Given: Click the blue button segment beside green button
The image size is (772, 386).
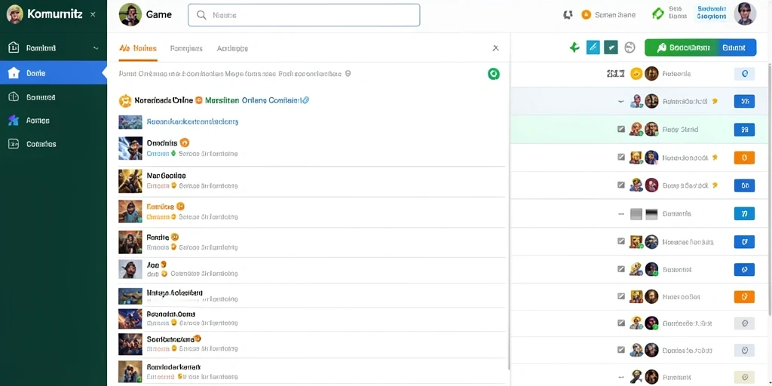Looking at the screenshot, I should point(737,47).
